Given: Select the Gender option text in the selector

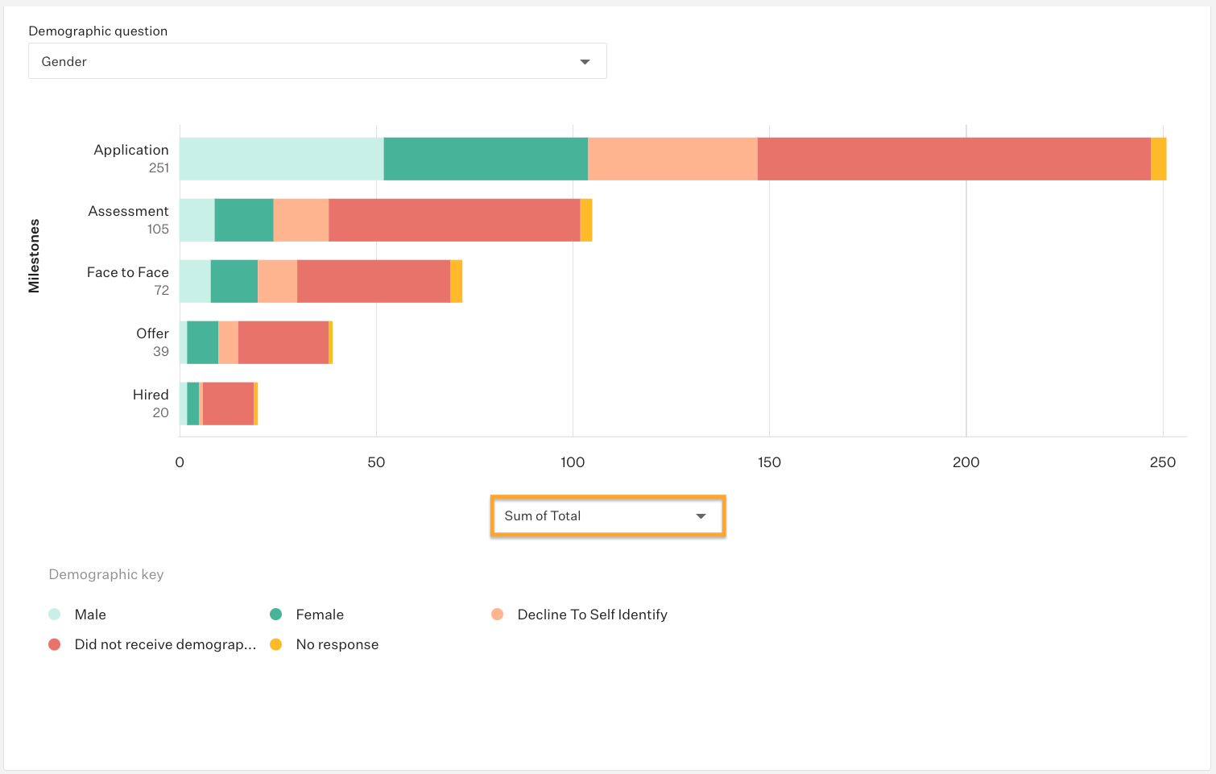Looking at the screenshot, I should [x=64, y=60].
